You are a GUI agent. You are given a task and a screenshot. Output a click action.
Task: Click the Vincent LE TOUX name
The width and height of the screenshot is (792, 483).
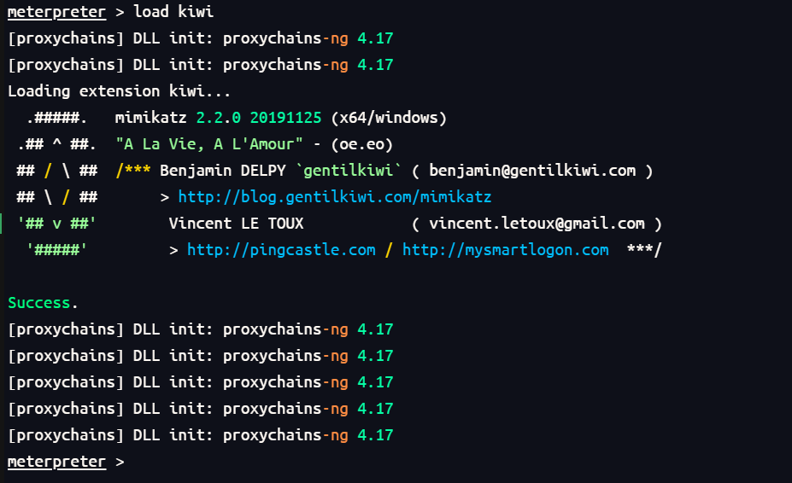tap(236, 224)
